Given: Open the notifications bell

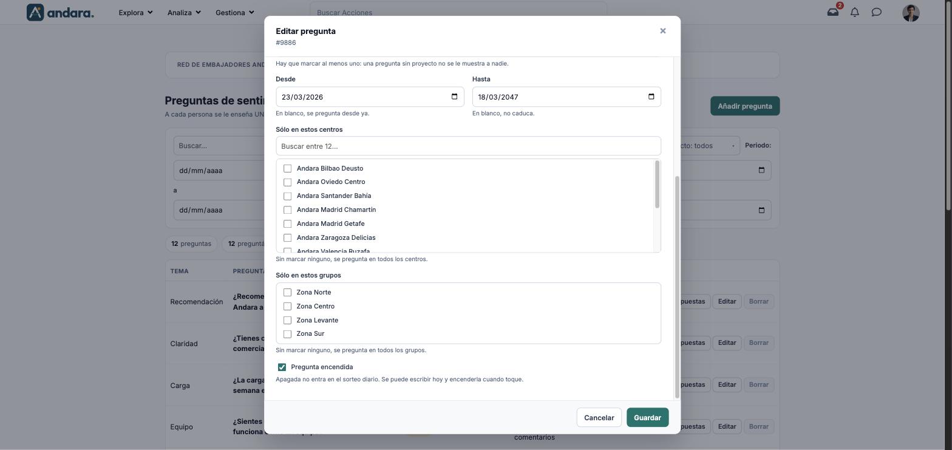Looking at the screenshot, I should pos(855,12).
